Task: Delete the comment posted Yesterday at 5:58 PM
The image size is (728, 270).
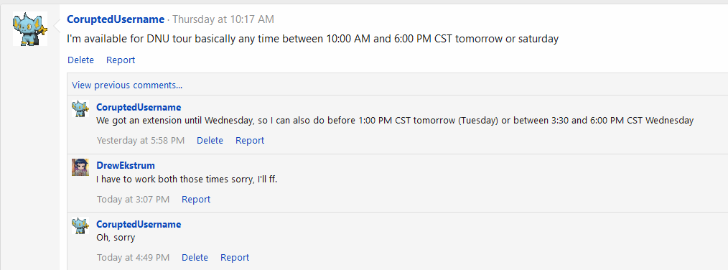Action: point(210,140)
